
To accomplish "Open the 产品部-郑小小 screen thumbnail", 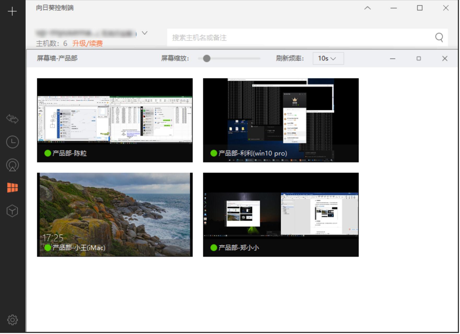I will [x=281, y=215].
